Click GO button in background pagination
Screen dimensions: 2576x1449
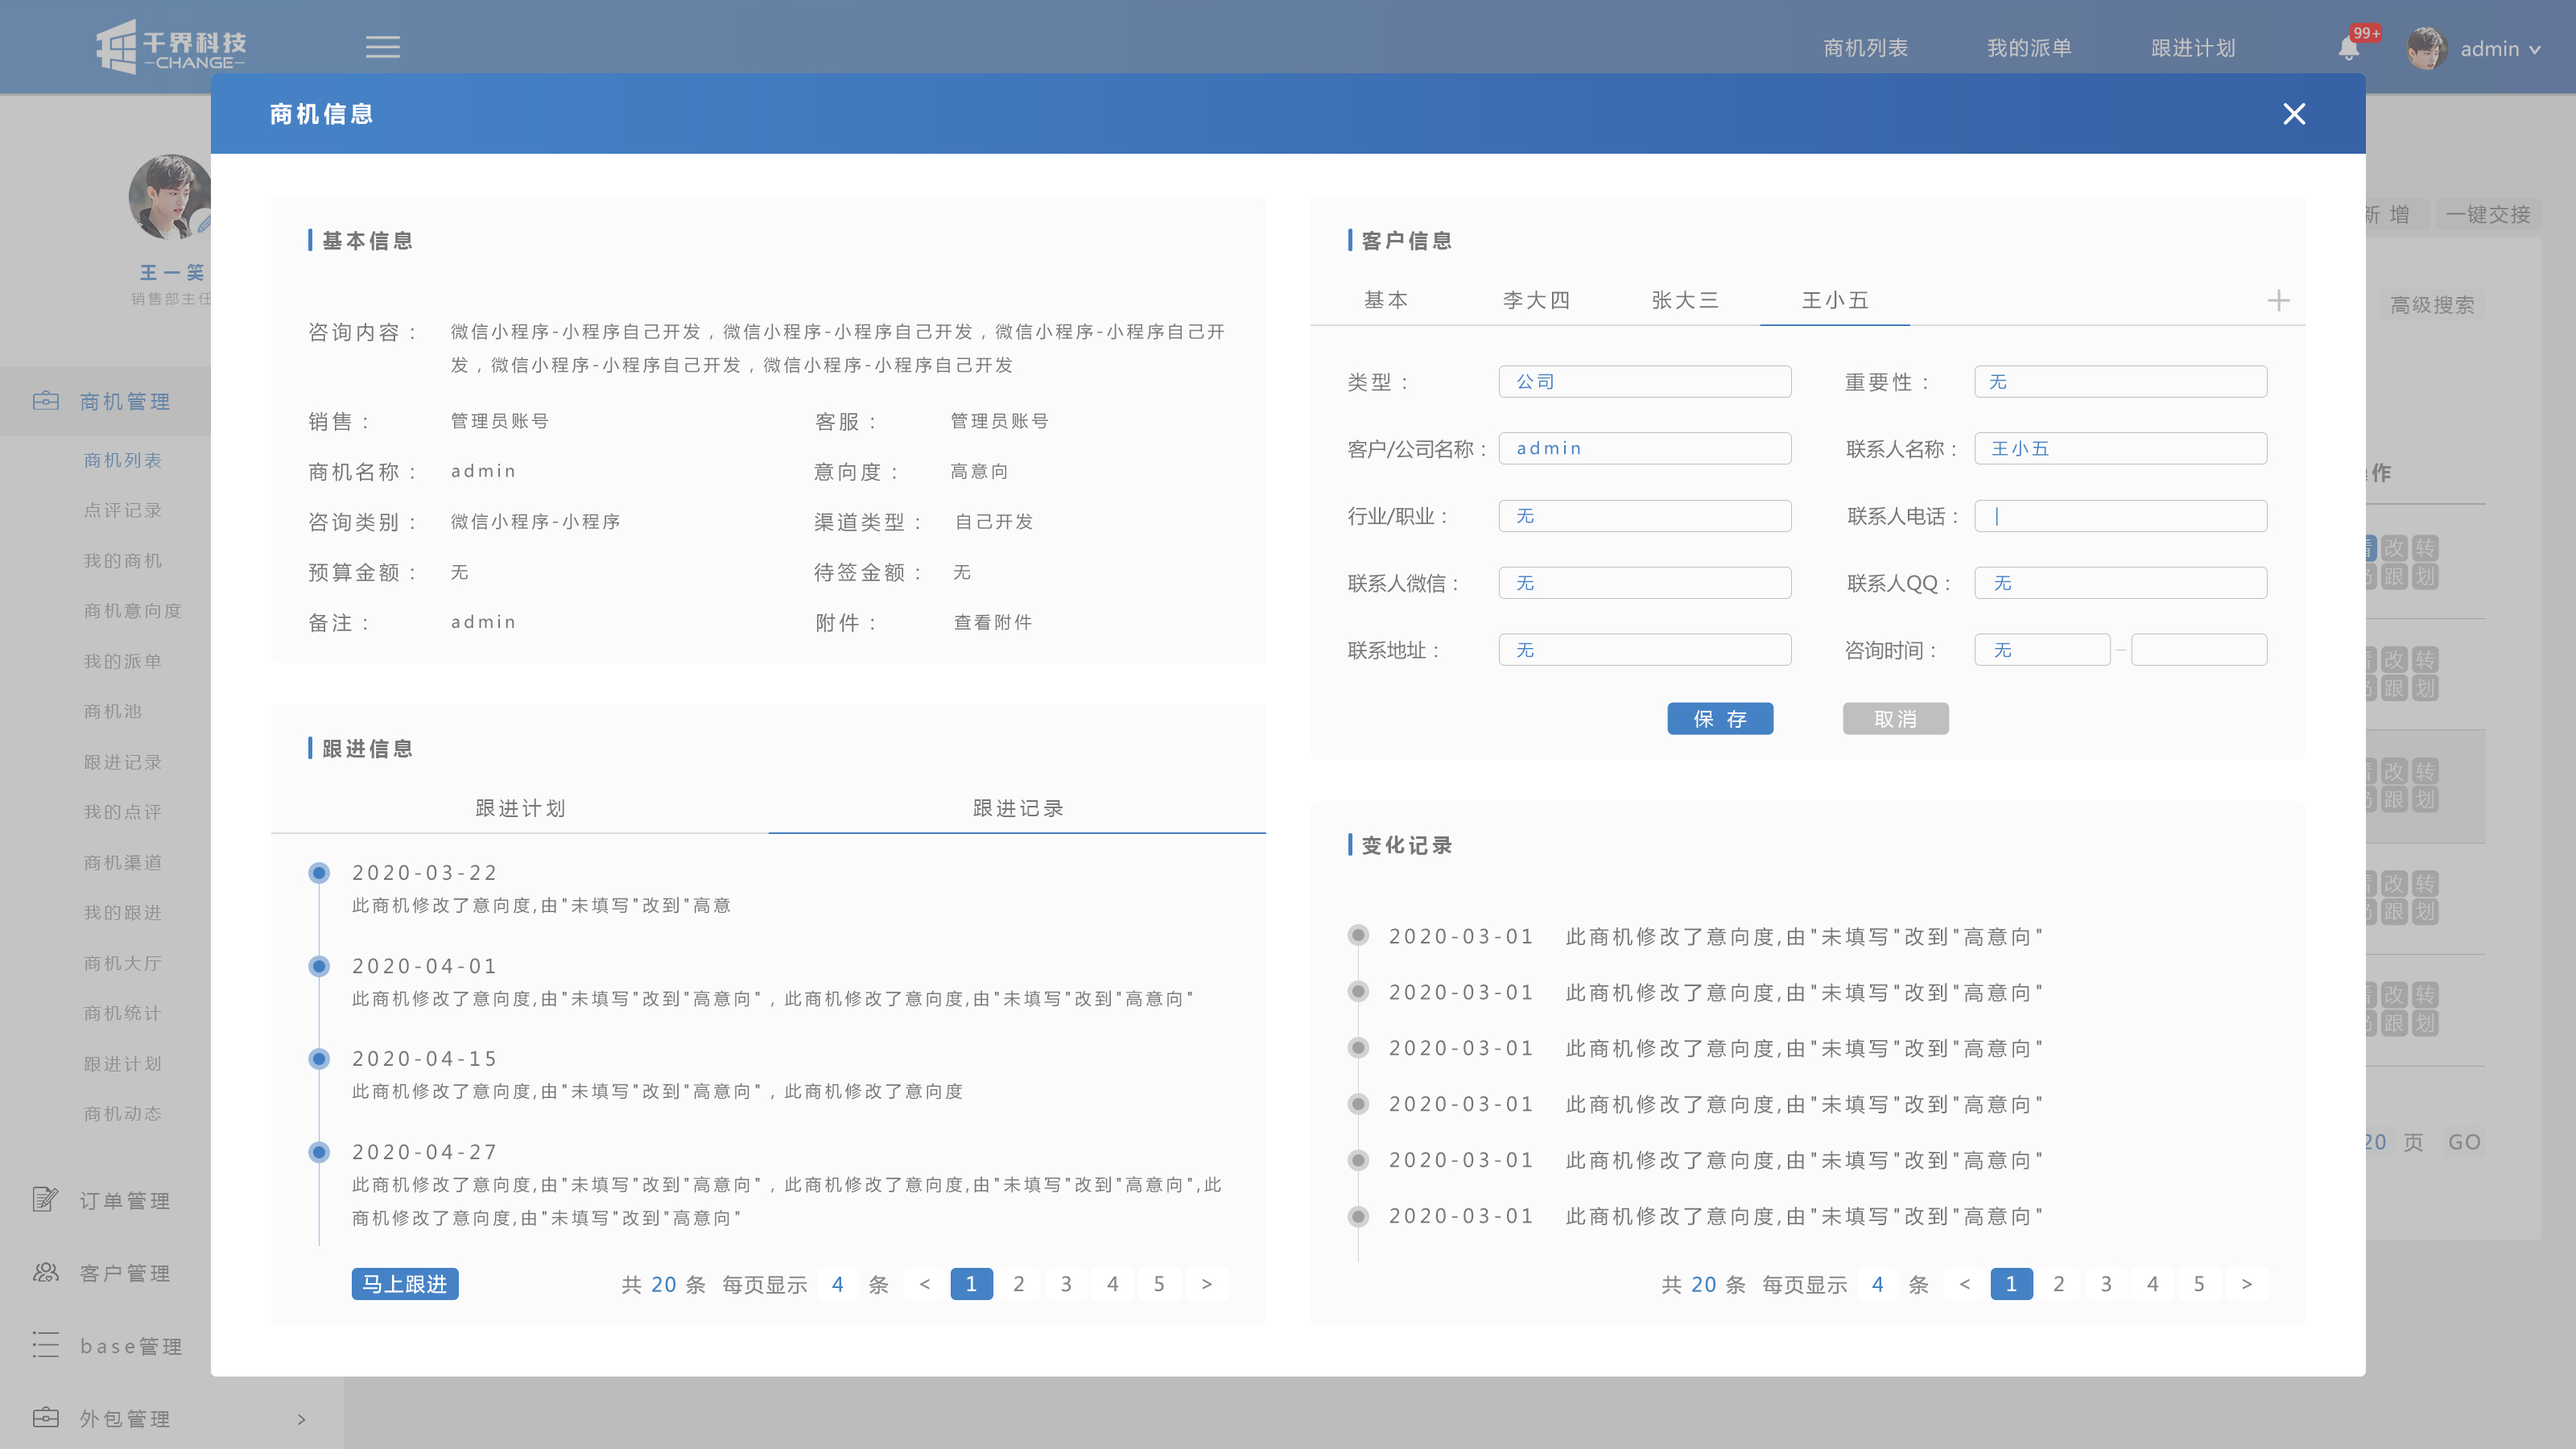pyautogui.click(x=2464, y=1142)
